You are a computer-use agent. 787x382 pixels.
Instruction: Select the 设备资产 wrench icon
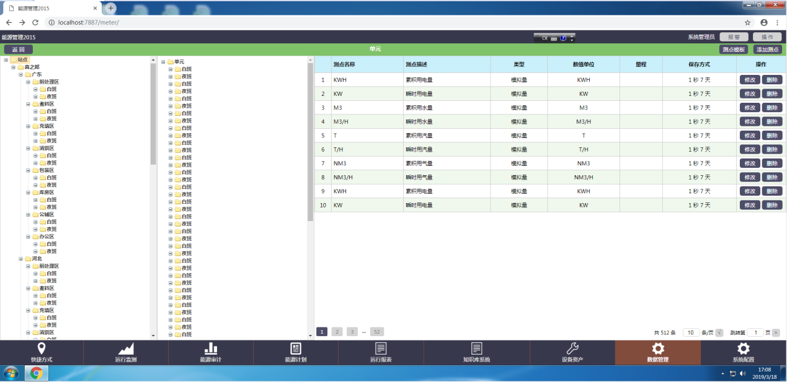[x=572, y=349]
